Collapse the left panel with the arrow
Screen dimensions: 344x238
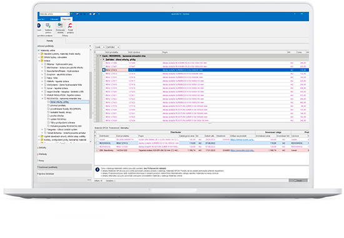point(90,46)
